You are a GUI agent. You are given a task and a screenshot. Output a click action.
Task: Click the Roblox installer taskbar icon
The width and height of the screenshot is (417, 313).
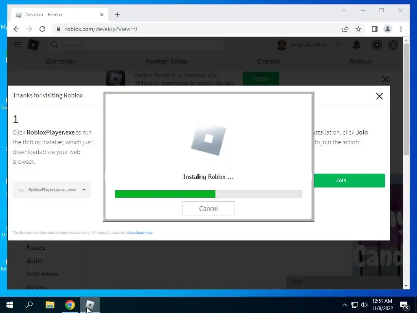click(90, 305)
